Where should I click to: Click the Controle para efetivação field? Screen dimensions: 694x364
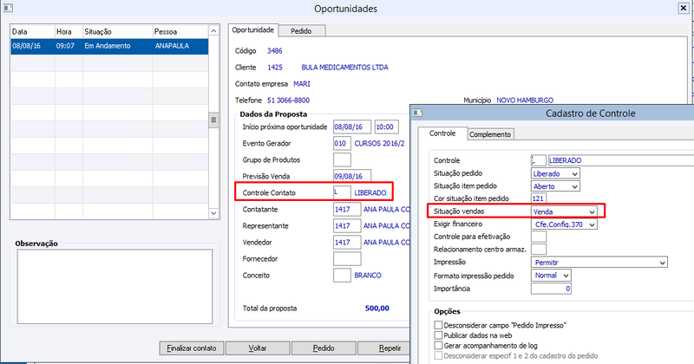point(538,237)
